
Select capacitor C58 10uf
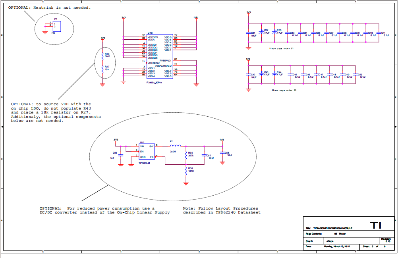click(222, 153)
